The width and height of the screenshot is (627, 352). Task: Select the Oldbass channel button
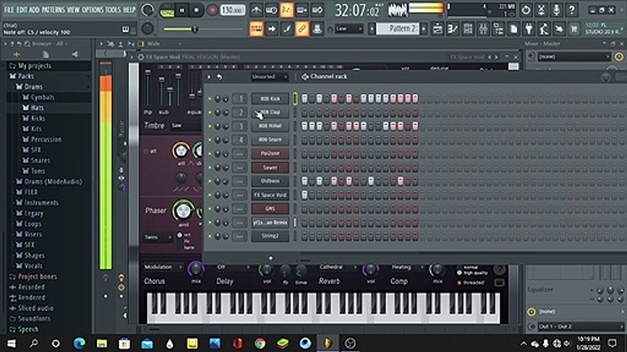coord(270,181)
